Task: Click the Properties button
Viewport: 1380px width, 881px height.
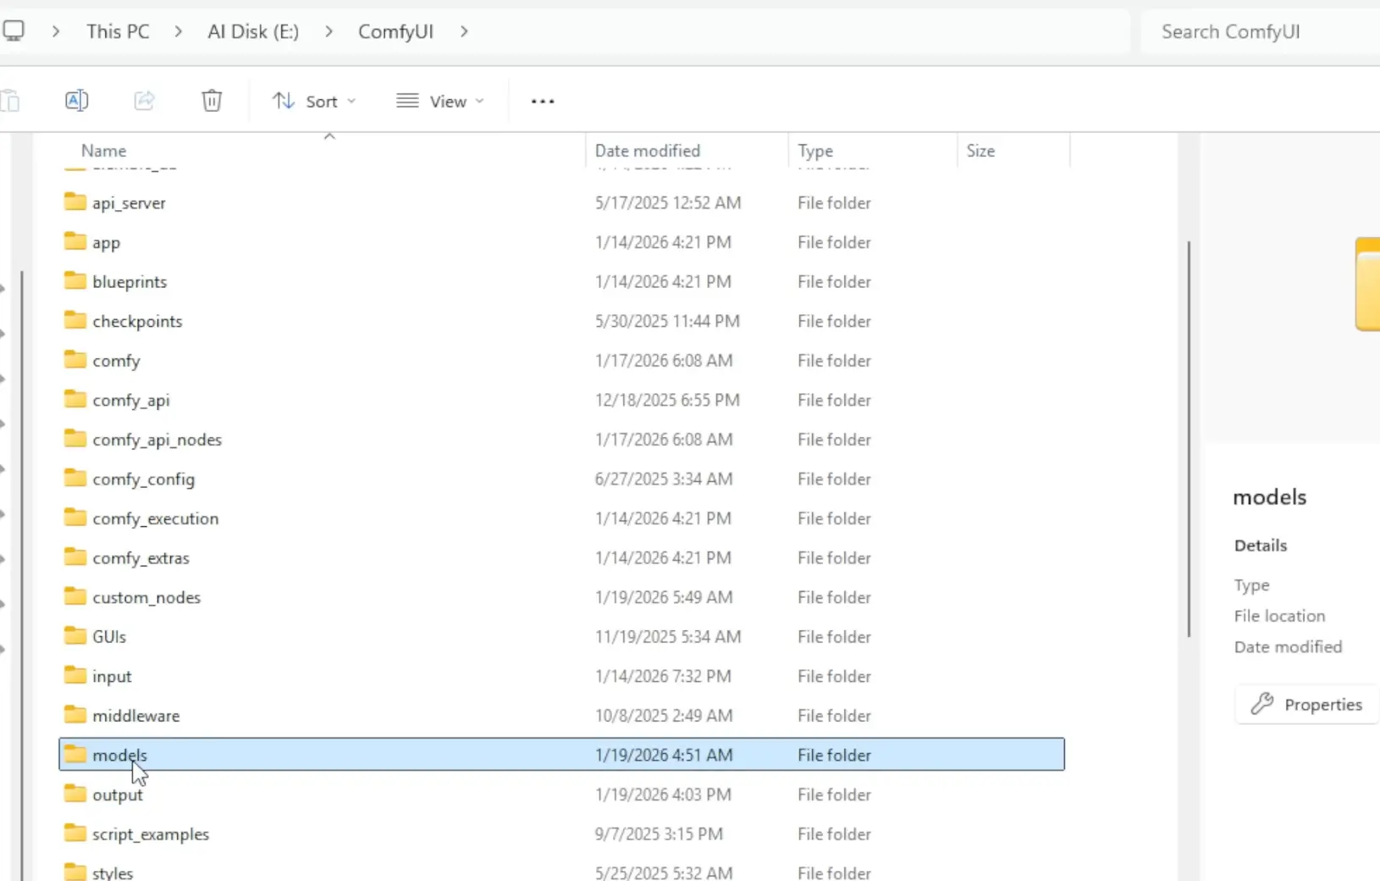Action: (1305, 704)
